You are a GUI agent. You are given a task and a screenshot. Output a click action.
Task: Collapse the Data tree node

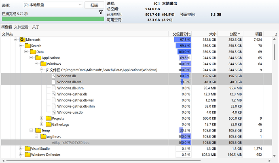pyautogui.click(x=26, y=51)
